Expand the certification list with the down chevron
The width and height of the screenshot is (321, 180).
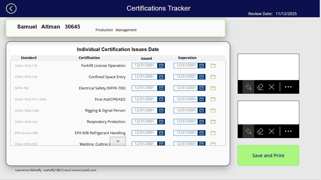coord(118,141)
